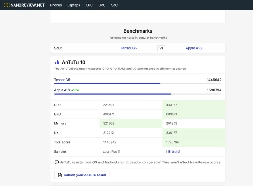Click the Apple A18 score bar
Image resolution: width=253 pixels, height=186 pixels.
[x=138, y=94]
